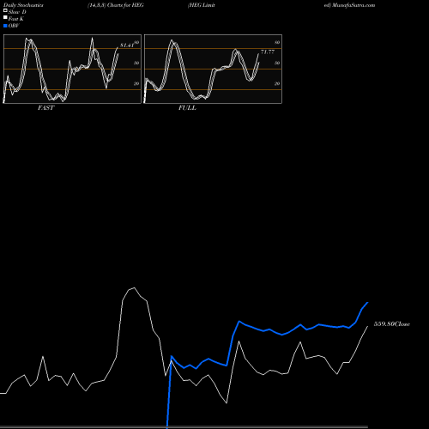
Task: Click the 20 axis label in FULL chart
Action: (277, 83)
